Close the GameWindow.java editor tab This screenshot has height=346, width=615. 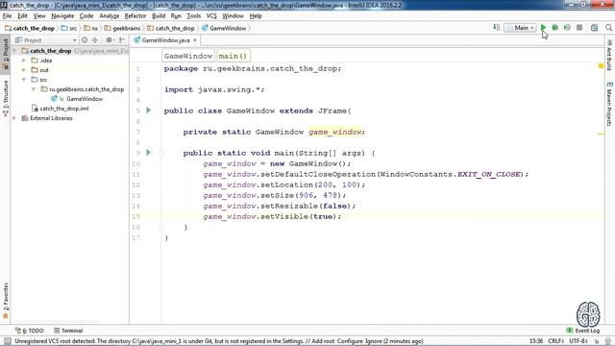(194, 40)
